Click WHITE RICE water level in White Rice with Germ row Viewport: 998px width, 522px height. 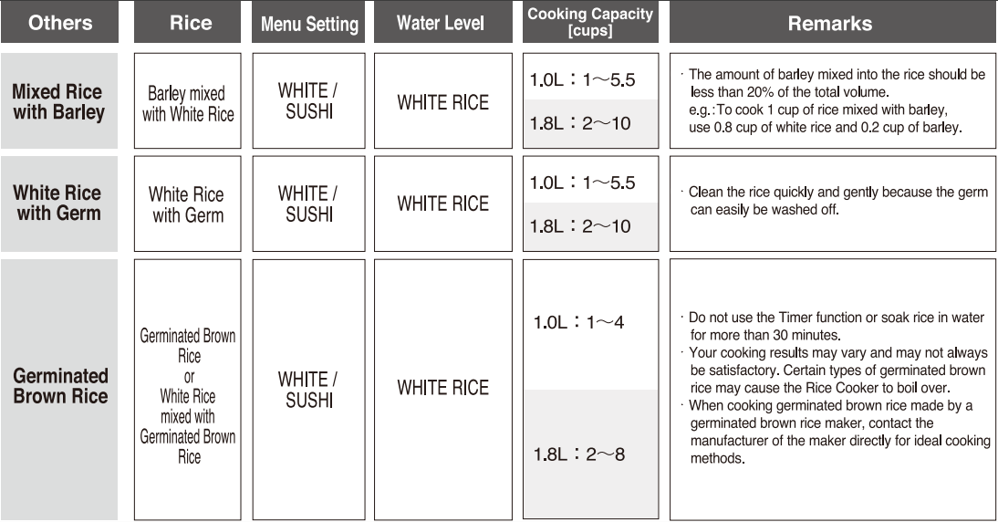tap(442, 204)
